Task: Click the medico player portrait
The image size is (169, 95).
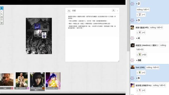Action: click(x=37, y=80)
